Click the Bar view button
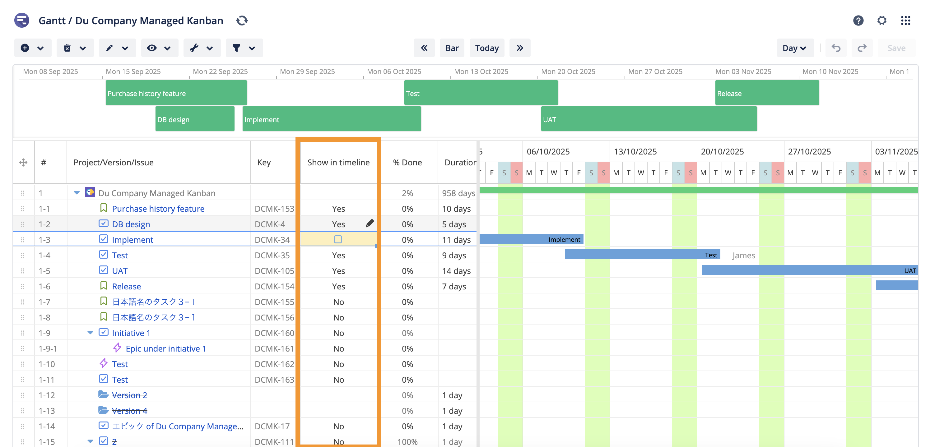 (x=452, y=48)
